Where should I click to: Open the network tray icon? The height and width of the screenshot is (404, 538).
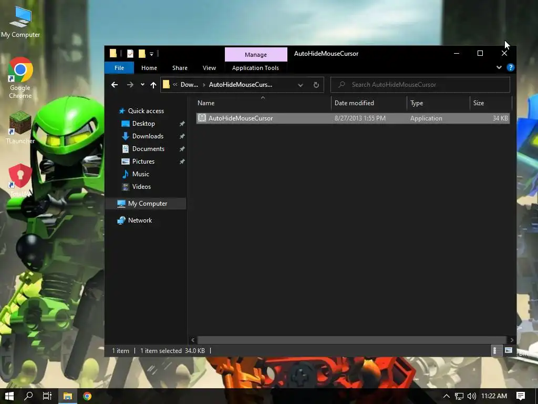pyautogui.click(x=459, y=396)
